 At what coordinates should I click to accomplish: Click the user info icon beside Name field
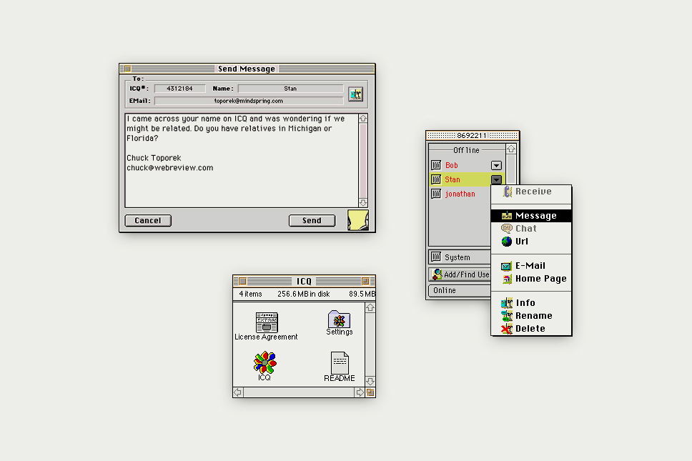point(355,94)
